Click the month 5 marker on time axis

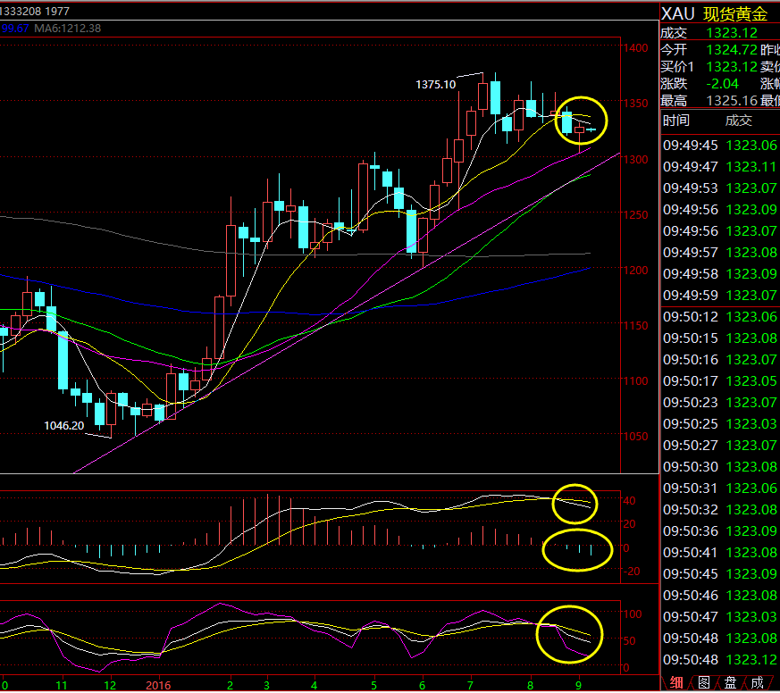[373, 686]
